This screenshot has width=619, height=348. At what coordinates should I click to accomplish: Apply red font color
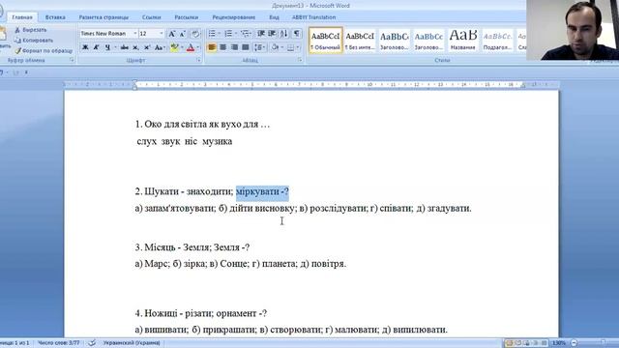click(191, 47)
